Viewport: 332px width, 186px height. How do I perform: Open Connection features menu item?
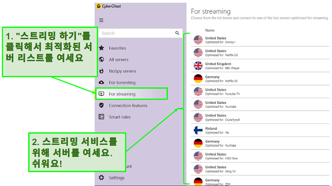(x=128, y=105)
